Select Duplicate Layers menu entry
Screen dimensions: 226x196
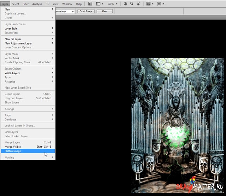28,13
